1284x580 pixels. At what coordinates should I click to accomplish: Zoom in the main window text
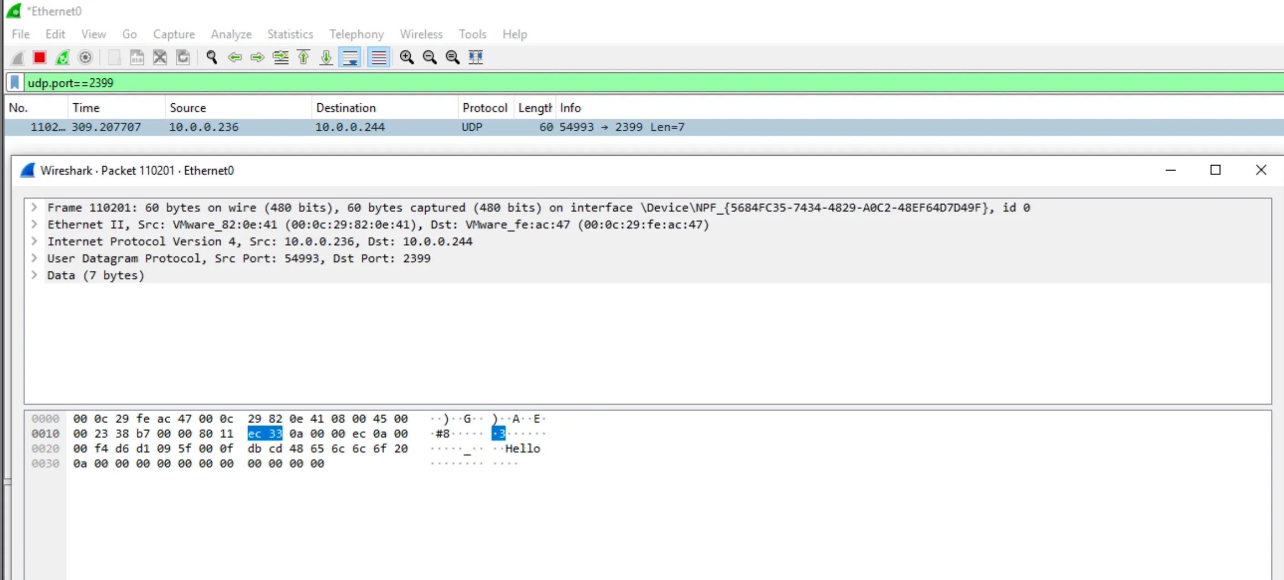pyautogui.click(x=407, y=58)
